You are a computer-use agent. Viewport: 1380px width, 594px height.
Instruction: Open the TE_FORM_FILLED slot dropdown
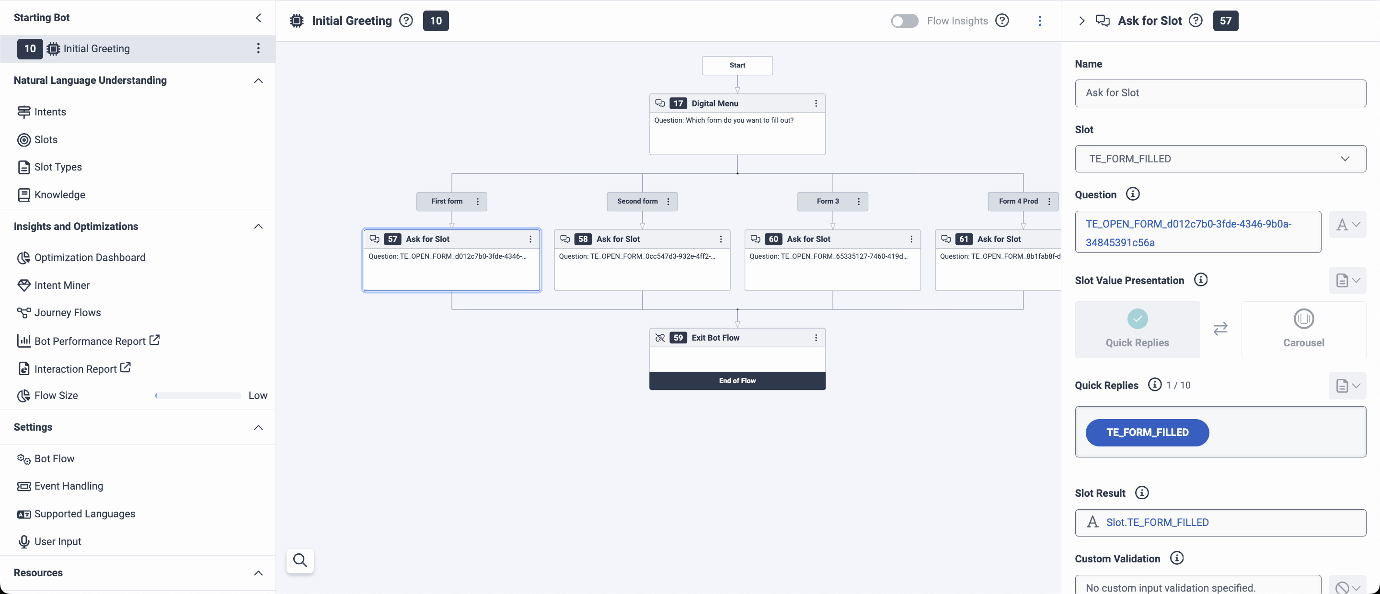pyautogui.click(x=1220, y=159)
